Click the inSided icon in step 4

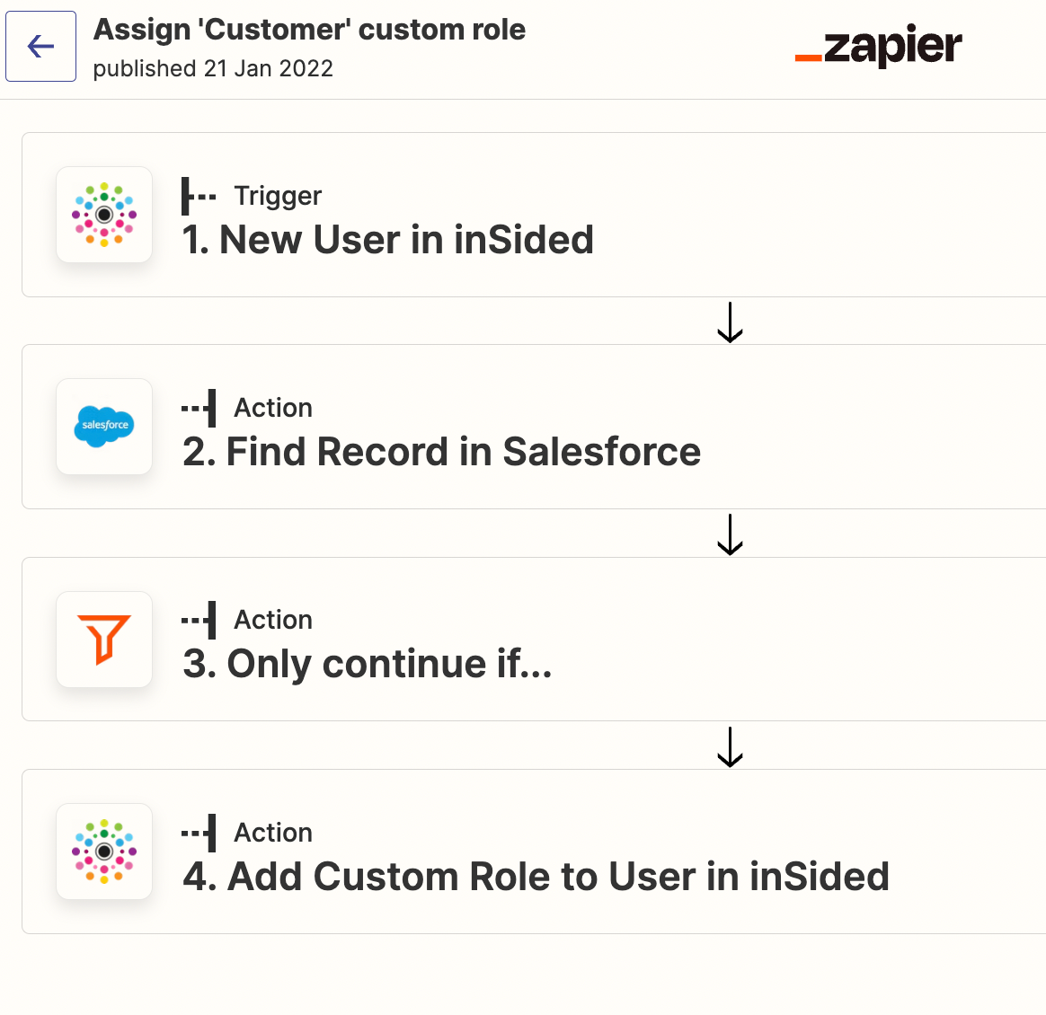[x=104, y=851]
